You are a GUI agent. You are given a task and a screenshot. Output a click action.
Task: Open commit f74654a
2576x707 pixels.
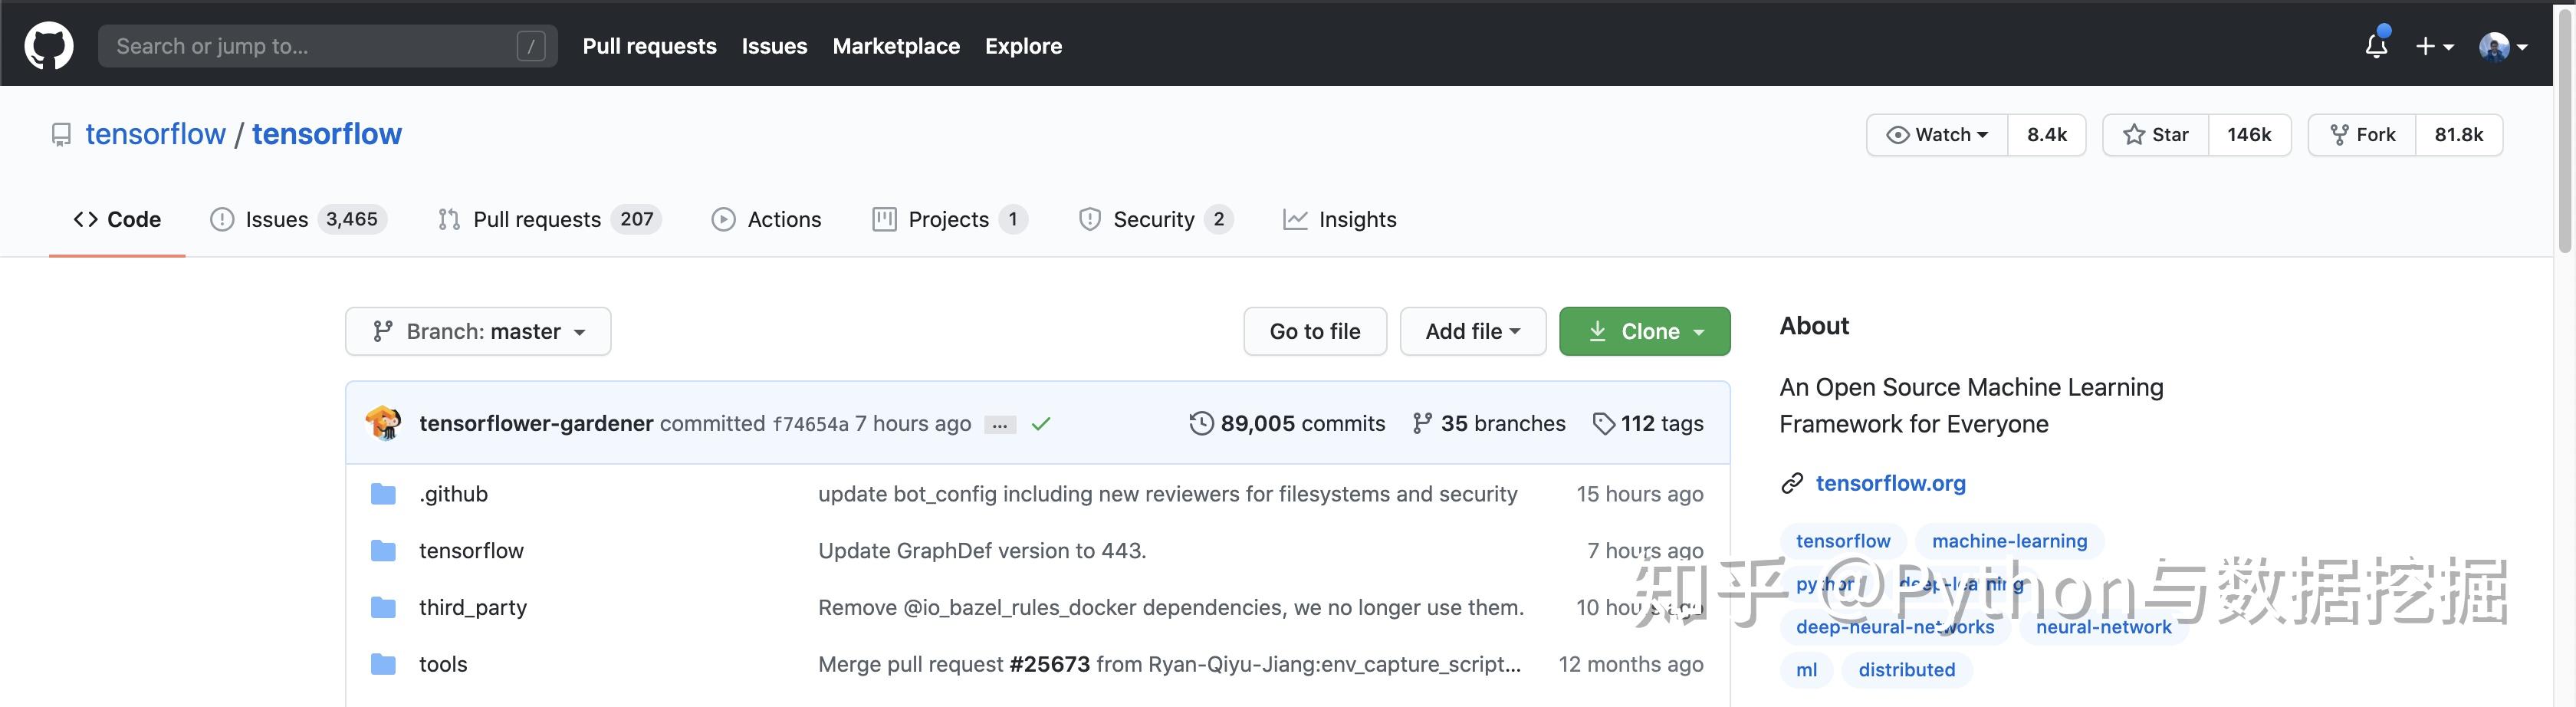(x=810, y=424)
